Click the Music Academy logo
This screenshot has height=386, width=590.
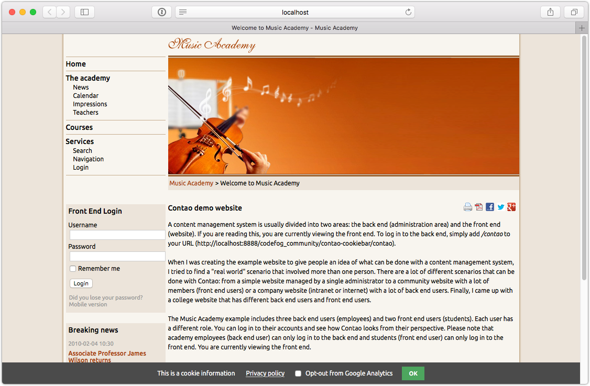[x=212, y=45]
